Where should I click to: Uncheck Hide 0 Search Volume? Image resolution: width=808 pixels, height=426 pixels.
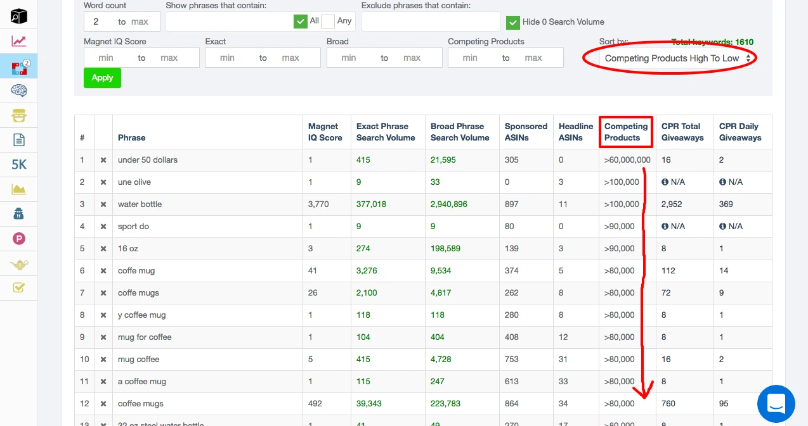click(513, 22)
